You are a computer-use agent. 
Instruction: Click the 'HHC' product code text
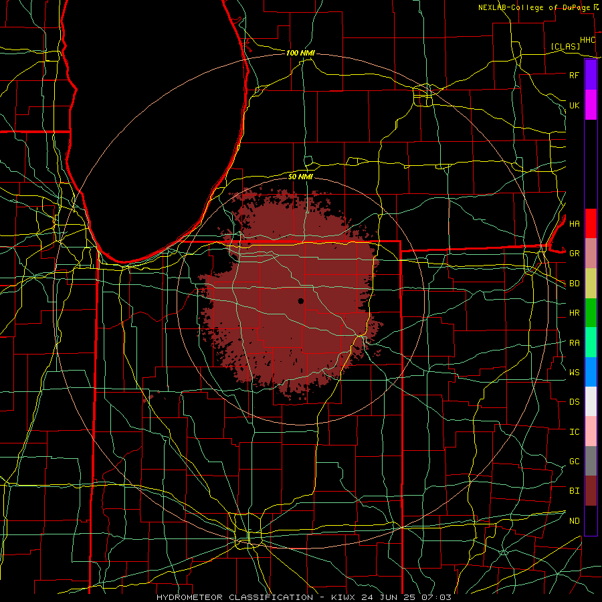[x=587, y=40]
